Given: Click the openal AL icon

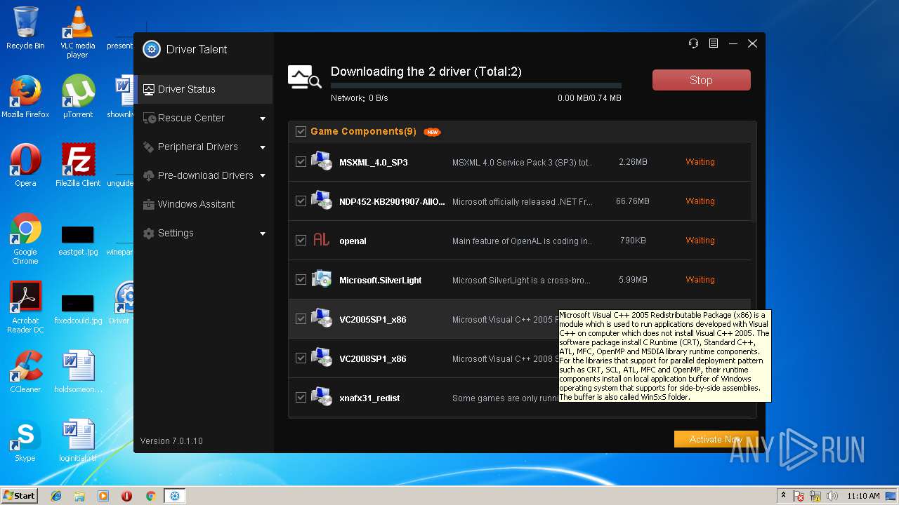Looking at the screenshot, I should (321, 240).
